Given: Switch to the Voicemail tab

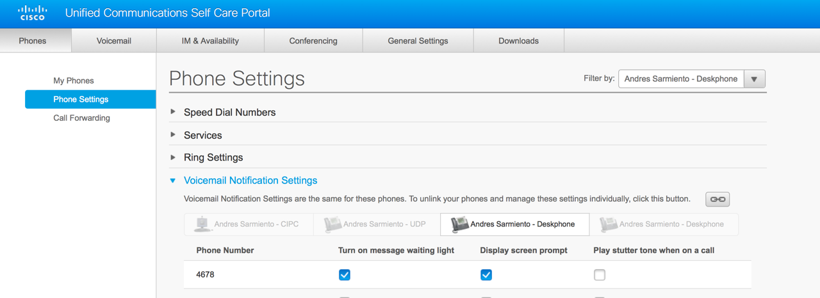Looking at the screenshot, I should coord(114,41).
